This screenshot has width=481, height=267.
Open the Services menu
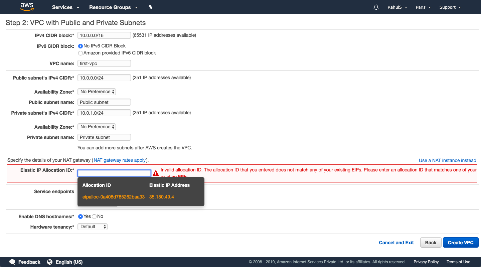click(63, 7)
